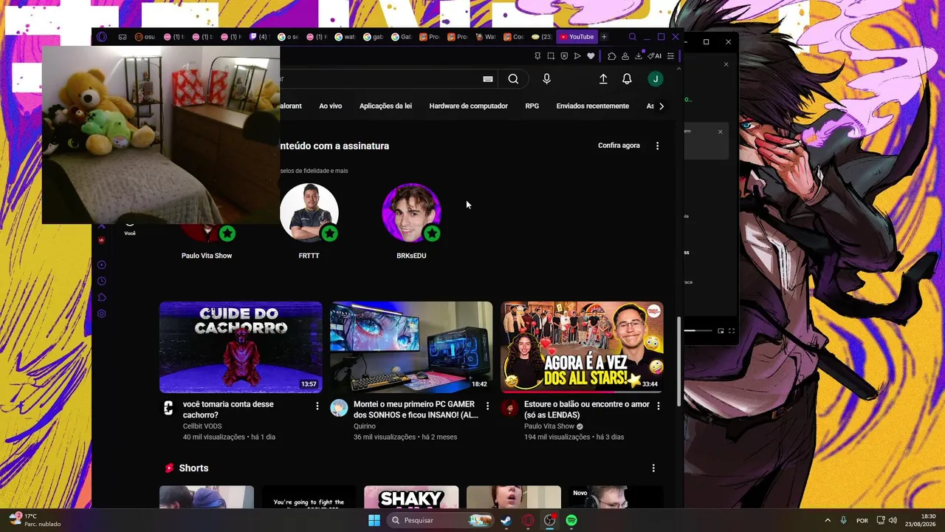Open the SHAKY Shorts thumbnail
The height and width of the screenshot is (532, 945).
point(411,497)
